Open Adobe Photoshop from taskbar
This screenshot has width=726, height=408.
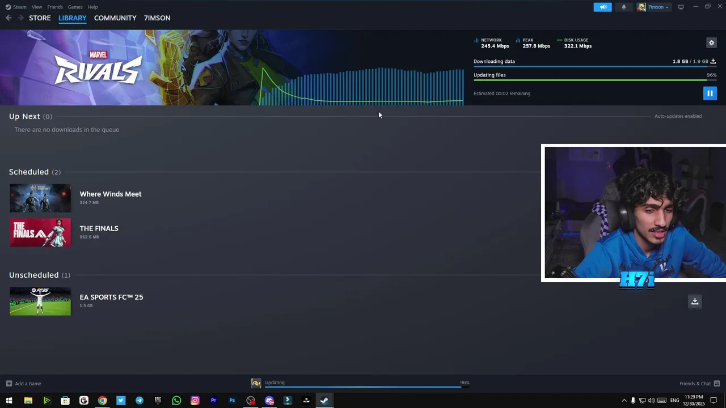232,401
